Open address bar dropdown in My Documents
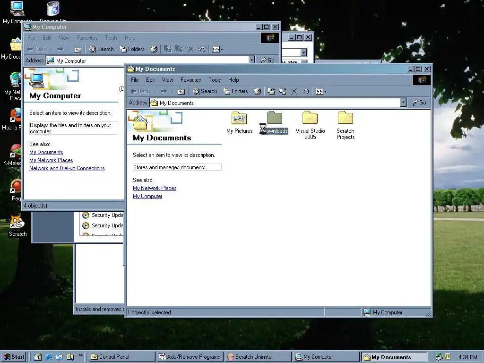The height and width of the screenshot is (363, 484). coord(403,103)
